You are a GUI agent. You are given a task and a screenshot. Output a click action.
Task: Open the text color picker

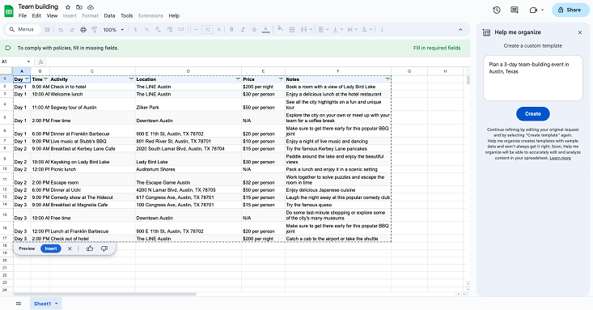pos(266,29)
